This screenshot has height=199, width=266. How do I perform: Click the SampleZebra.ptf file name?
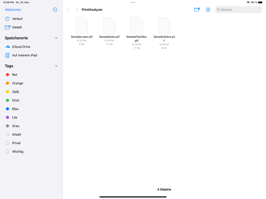(x=164, y=38)
